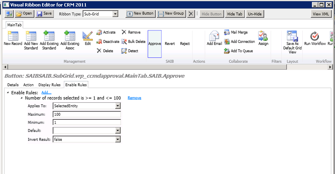Click the Collaborate group label
The image size is (335, 174).
point(238,62)
